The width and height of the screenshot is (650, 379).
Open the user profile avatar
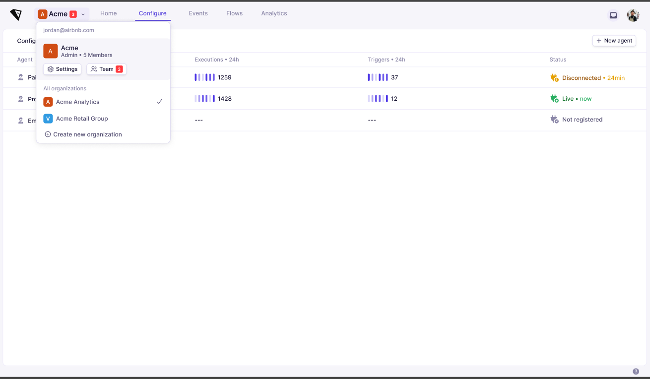click(x=633, y=15)
